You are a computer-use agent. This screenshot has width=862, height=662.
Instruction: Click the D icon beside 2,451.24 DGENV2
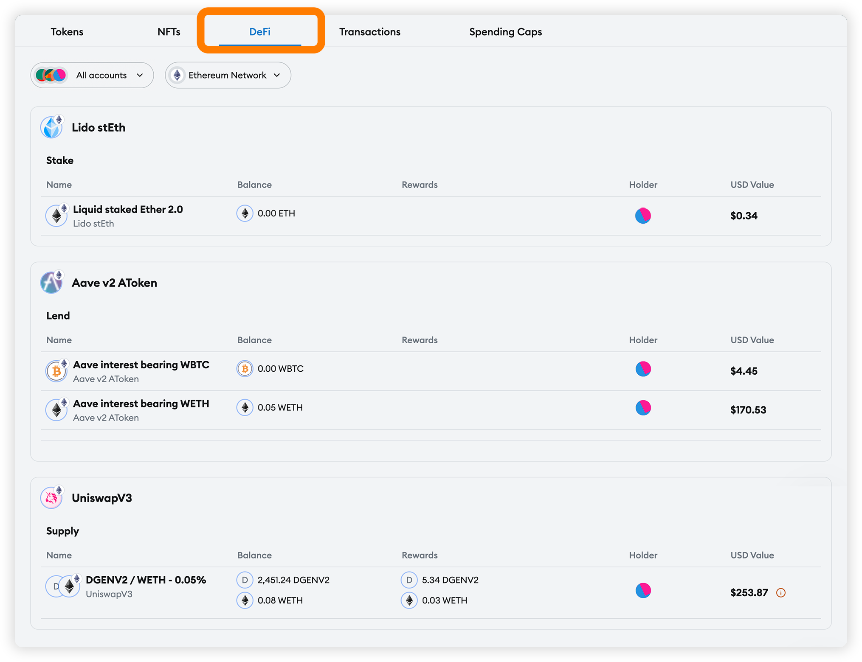[x=245, y=580]
